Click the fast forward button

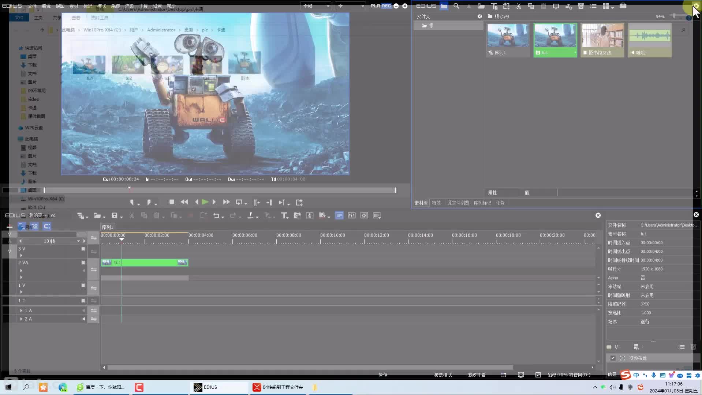(226, 202)
